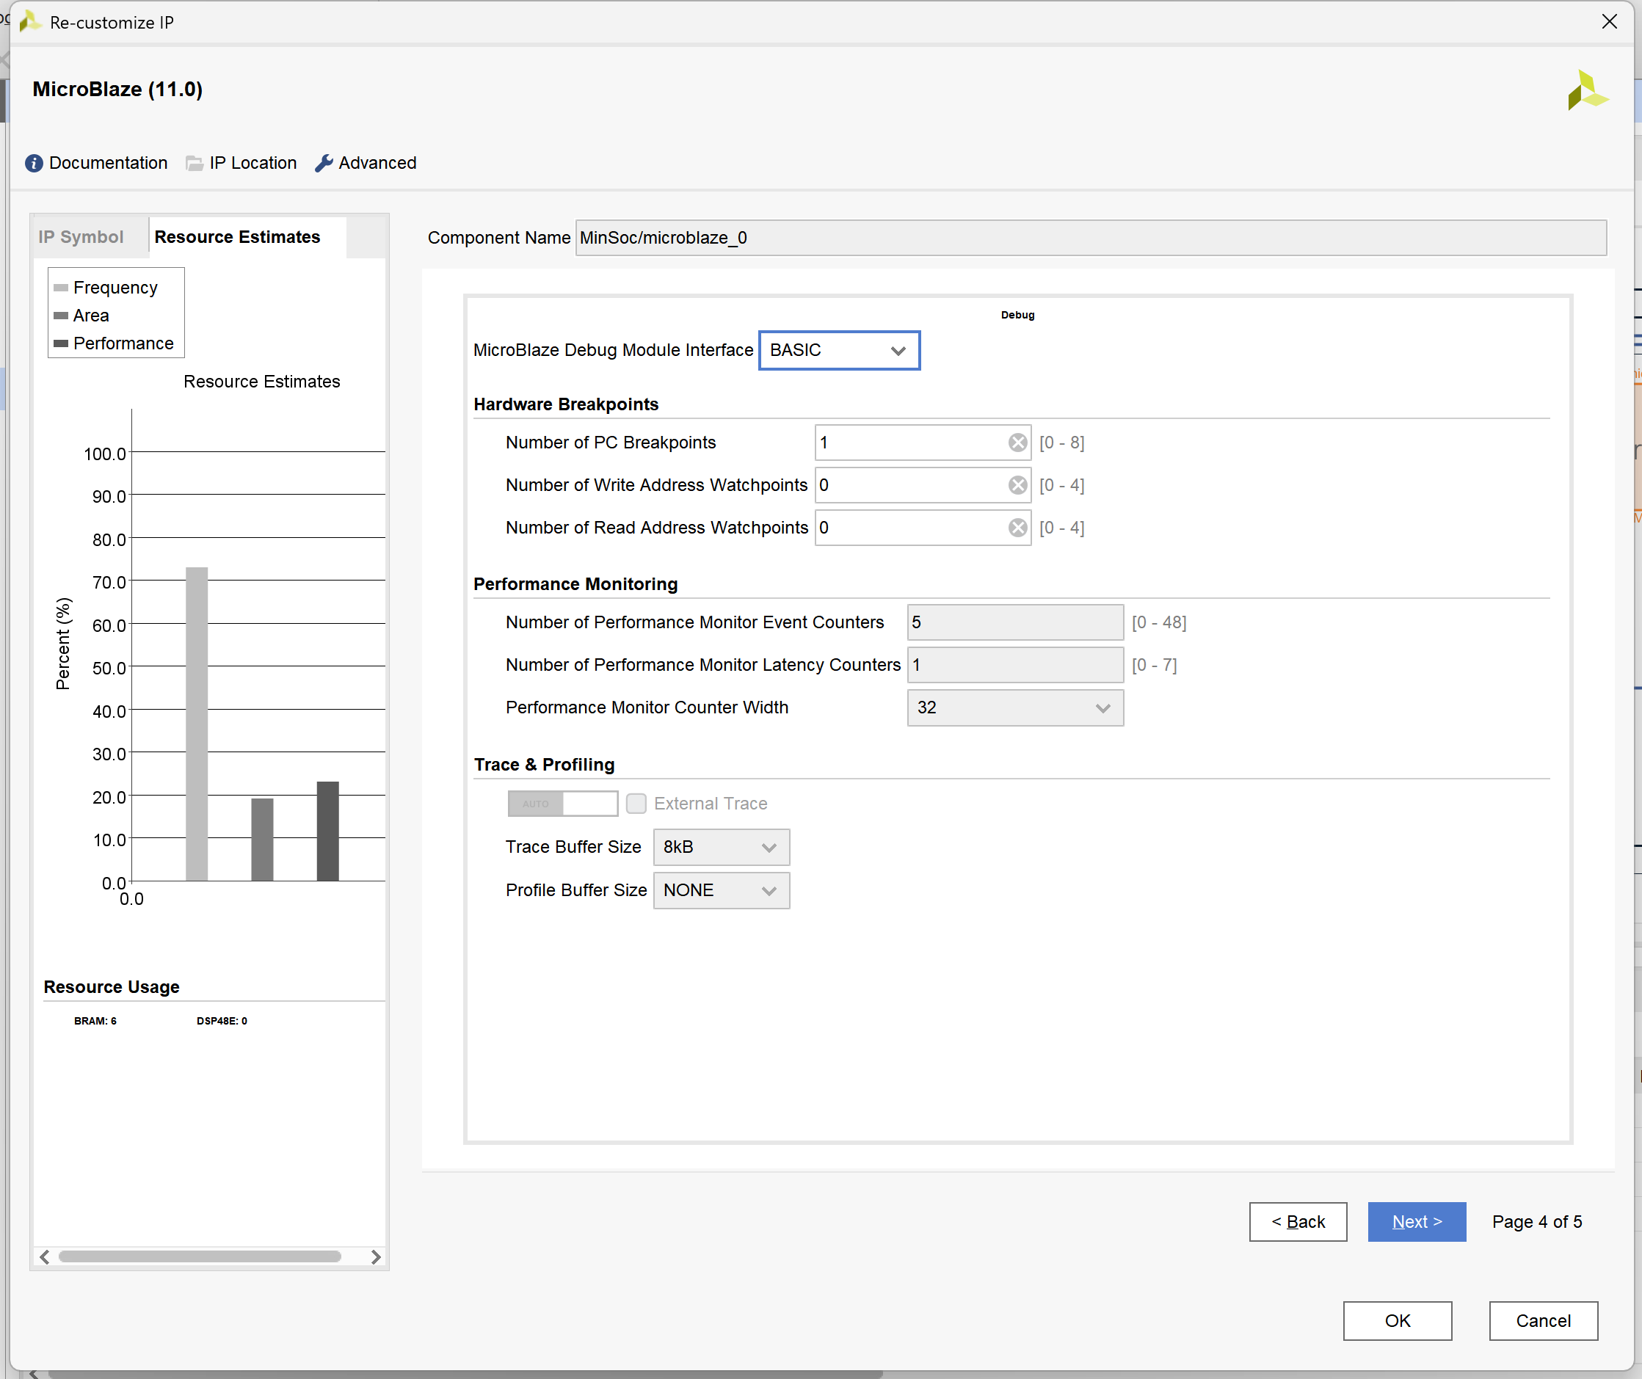Open the Trace Buffer Size dropdown
Screen dimensions: 1642x1379
[721, 848]
